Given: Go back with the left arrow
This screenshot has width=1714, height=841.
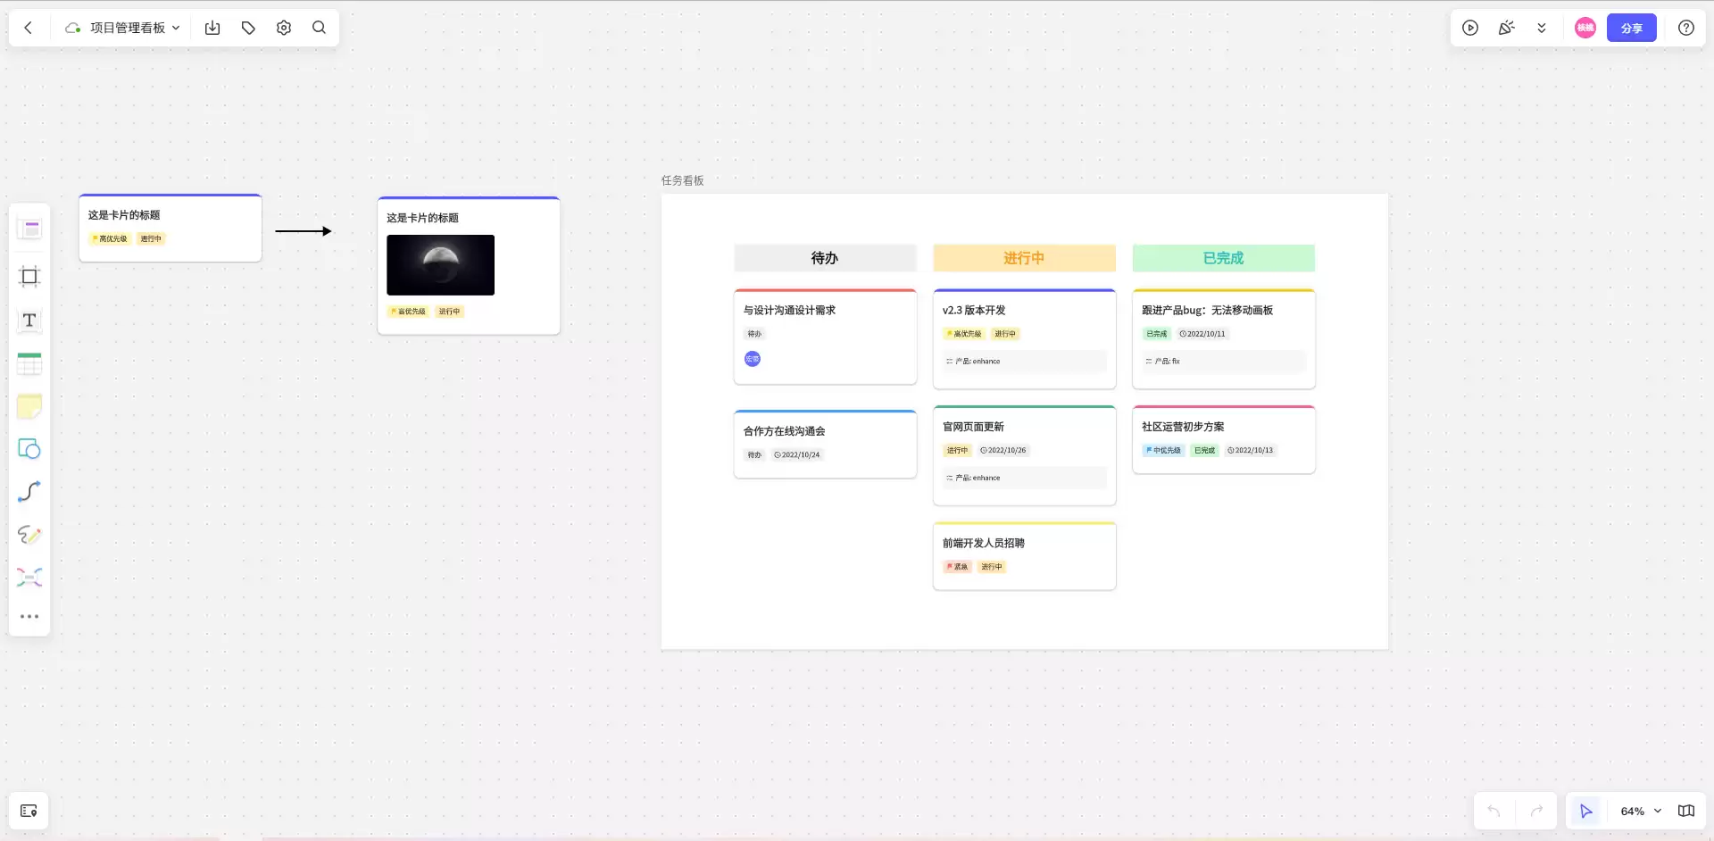Looking at the screenshot, I should click(x=29, y=28).
